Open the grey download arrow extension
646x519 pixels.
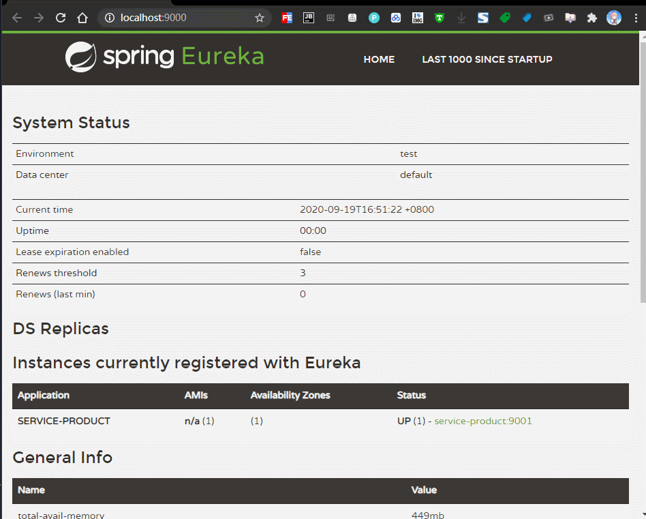461,18
